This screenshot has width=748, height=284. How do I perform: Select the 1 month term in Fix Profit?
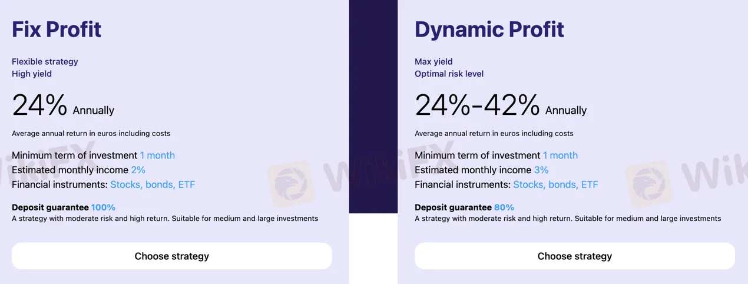point(157,156)
